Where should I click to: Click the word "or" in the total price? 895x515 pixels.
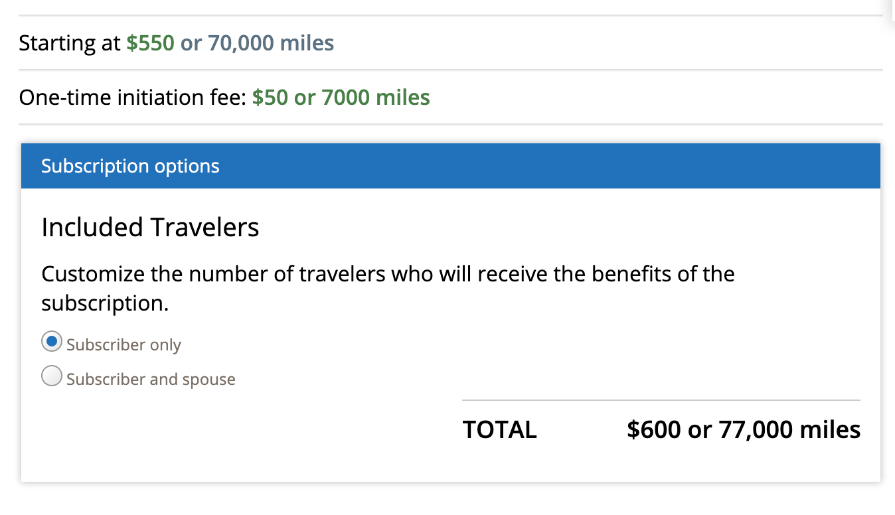[699, 430]
